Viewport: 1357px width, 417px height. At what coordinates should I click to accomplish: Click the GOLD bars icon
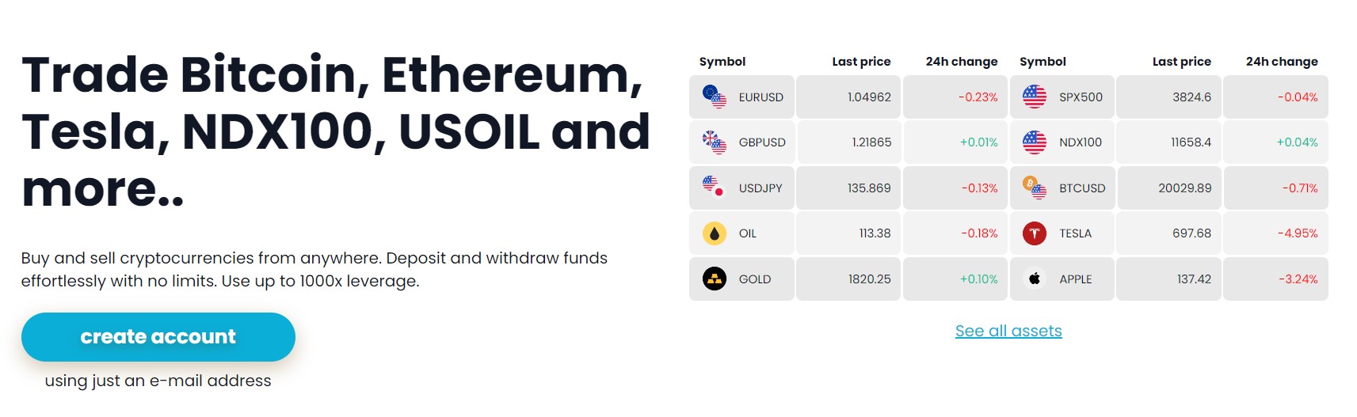(715, 279)
